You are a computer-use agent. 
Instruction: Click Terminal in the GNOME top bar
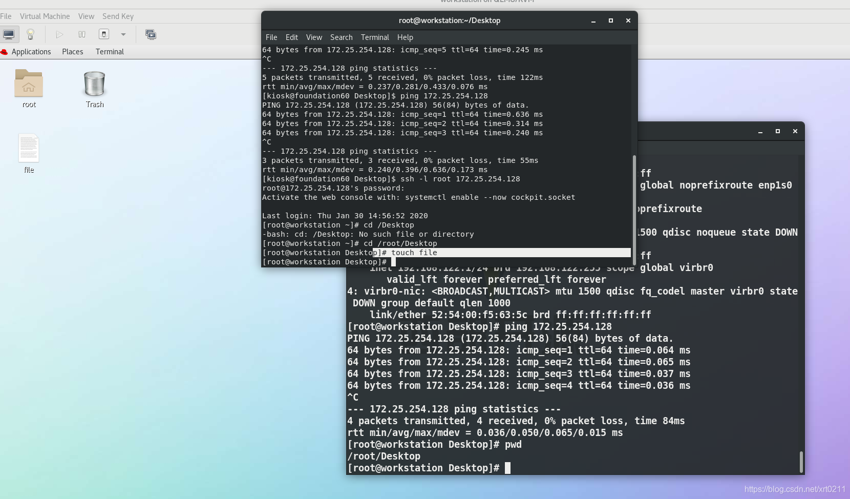[110, 52]
